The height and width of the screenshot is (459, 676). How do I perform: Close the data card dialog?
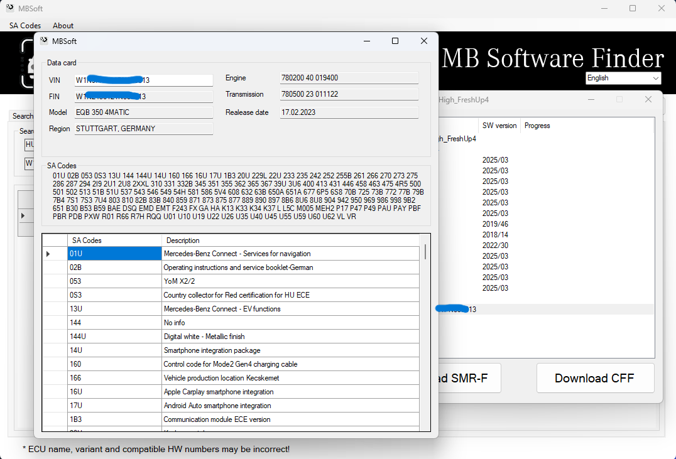click(x=424, y=41)
